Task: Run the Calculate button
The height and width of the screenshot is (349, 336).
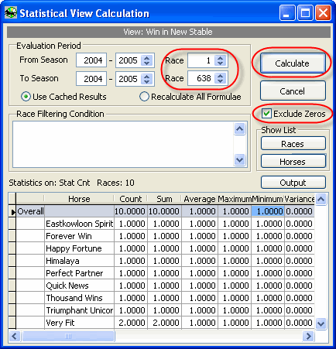Action: click(x=293, y=63)
